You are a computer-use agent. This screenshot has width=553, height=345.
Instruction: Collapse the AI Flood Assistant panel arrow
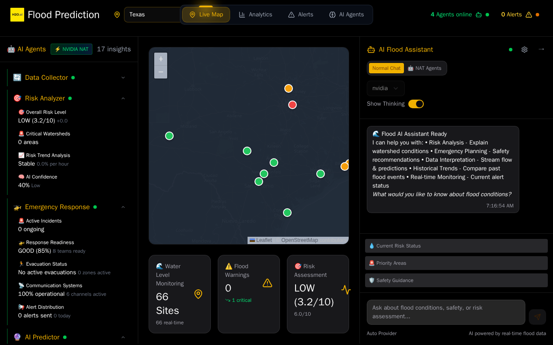[541, 49]
